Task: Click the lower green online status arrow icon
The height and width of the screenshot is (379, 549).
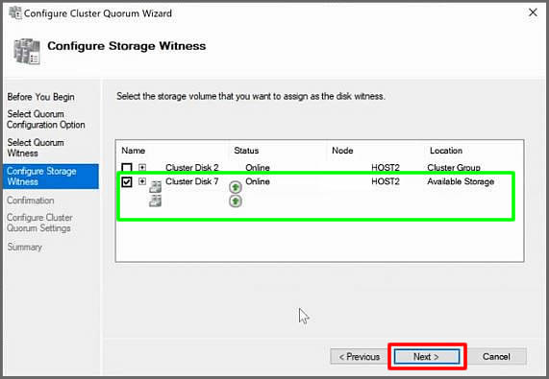Action: click(236, 201)
